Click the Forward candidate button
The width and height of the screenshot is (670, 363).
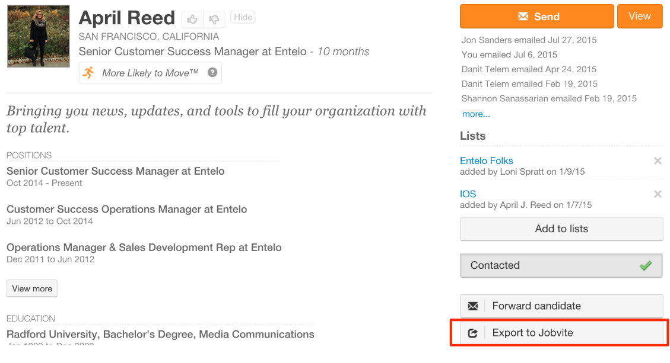(561, 306)
